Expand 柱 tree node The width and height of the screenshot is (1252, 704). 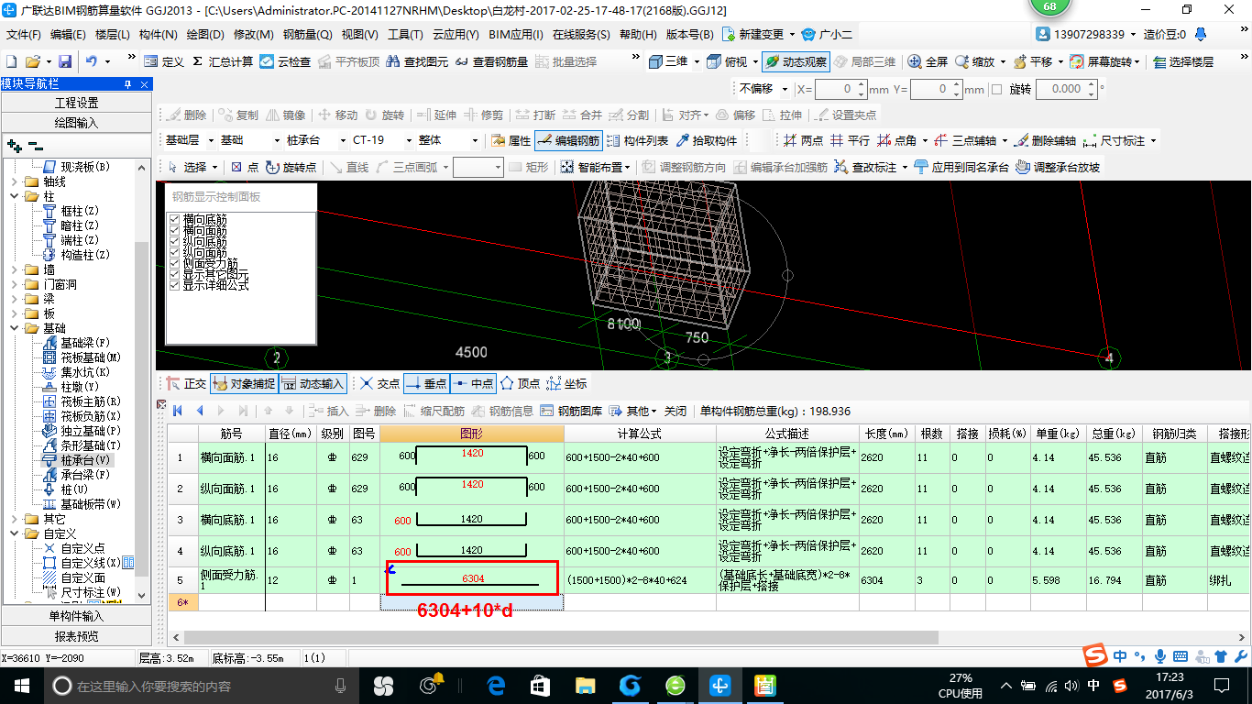tap(14, 196)
